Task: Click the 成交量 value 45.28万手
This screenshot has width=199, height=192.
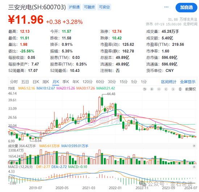Action: point(170,31)
